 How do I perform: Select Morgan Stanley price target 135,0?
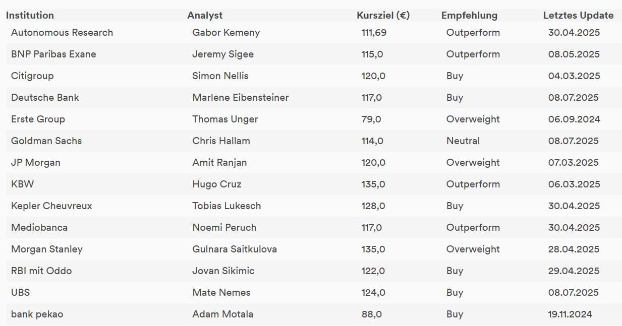(x=373, y=249)
